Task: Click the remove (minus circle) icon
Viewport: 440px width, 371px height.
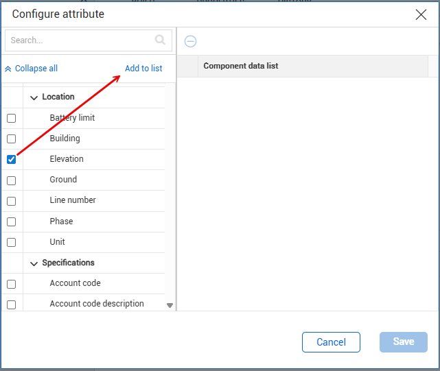Action: 191,41
